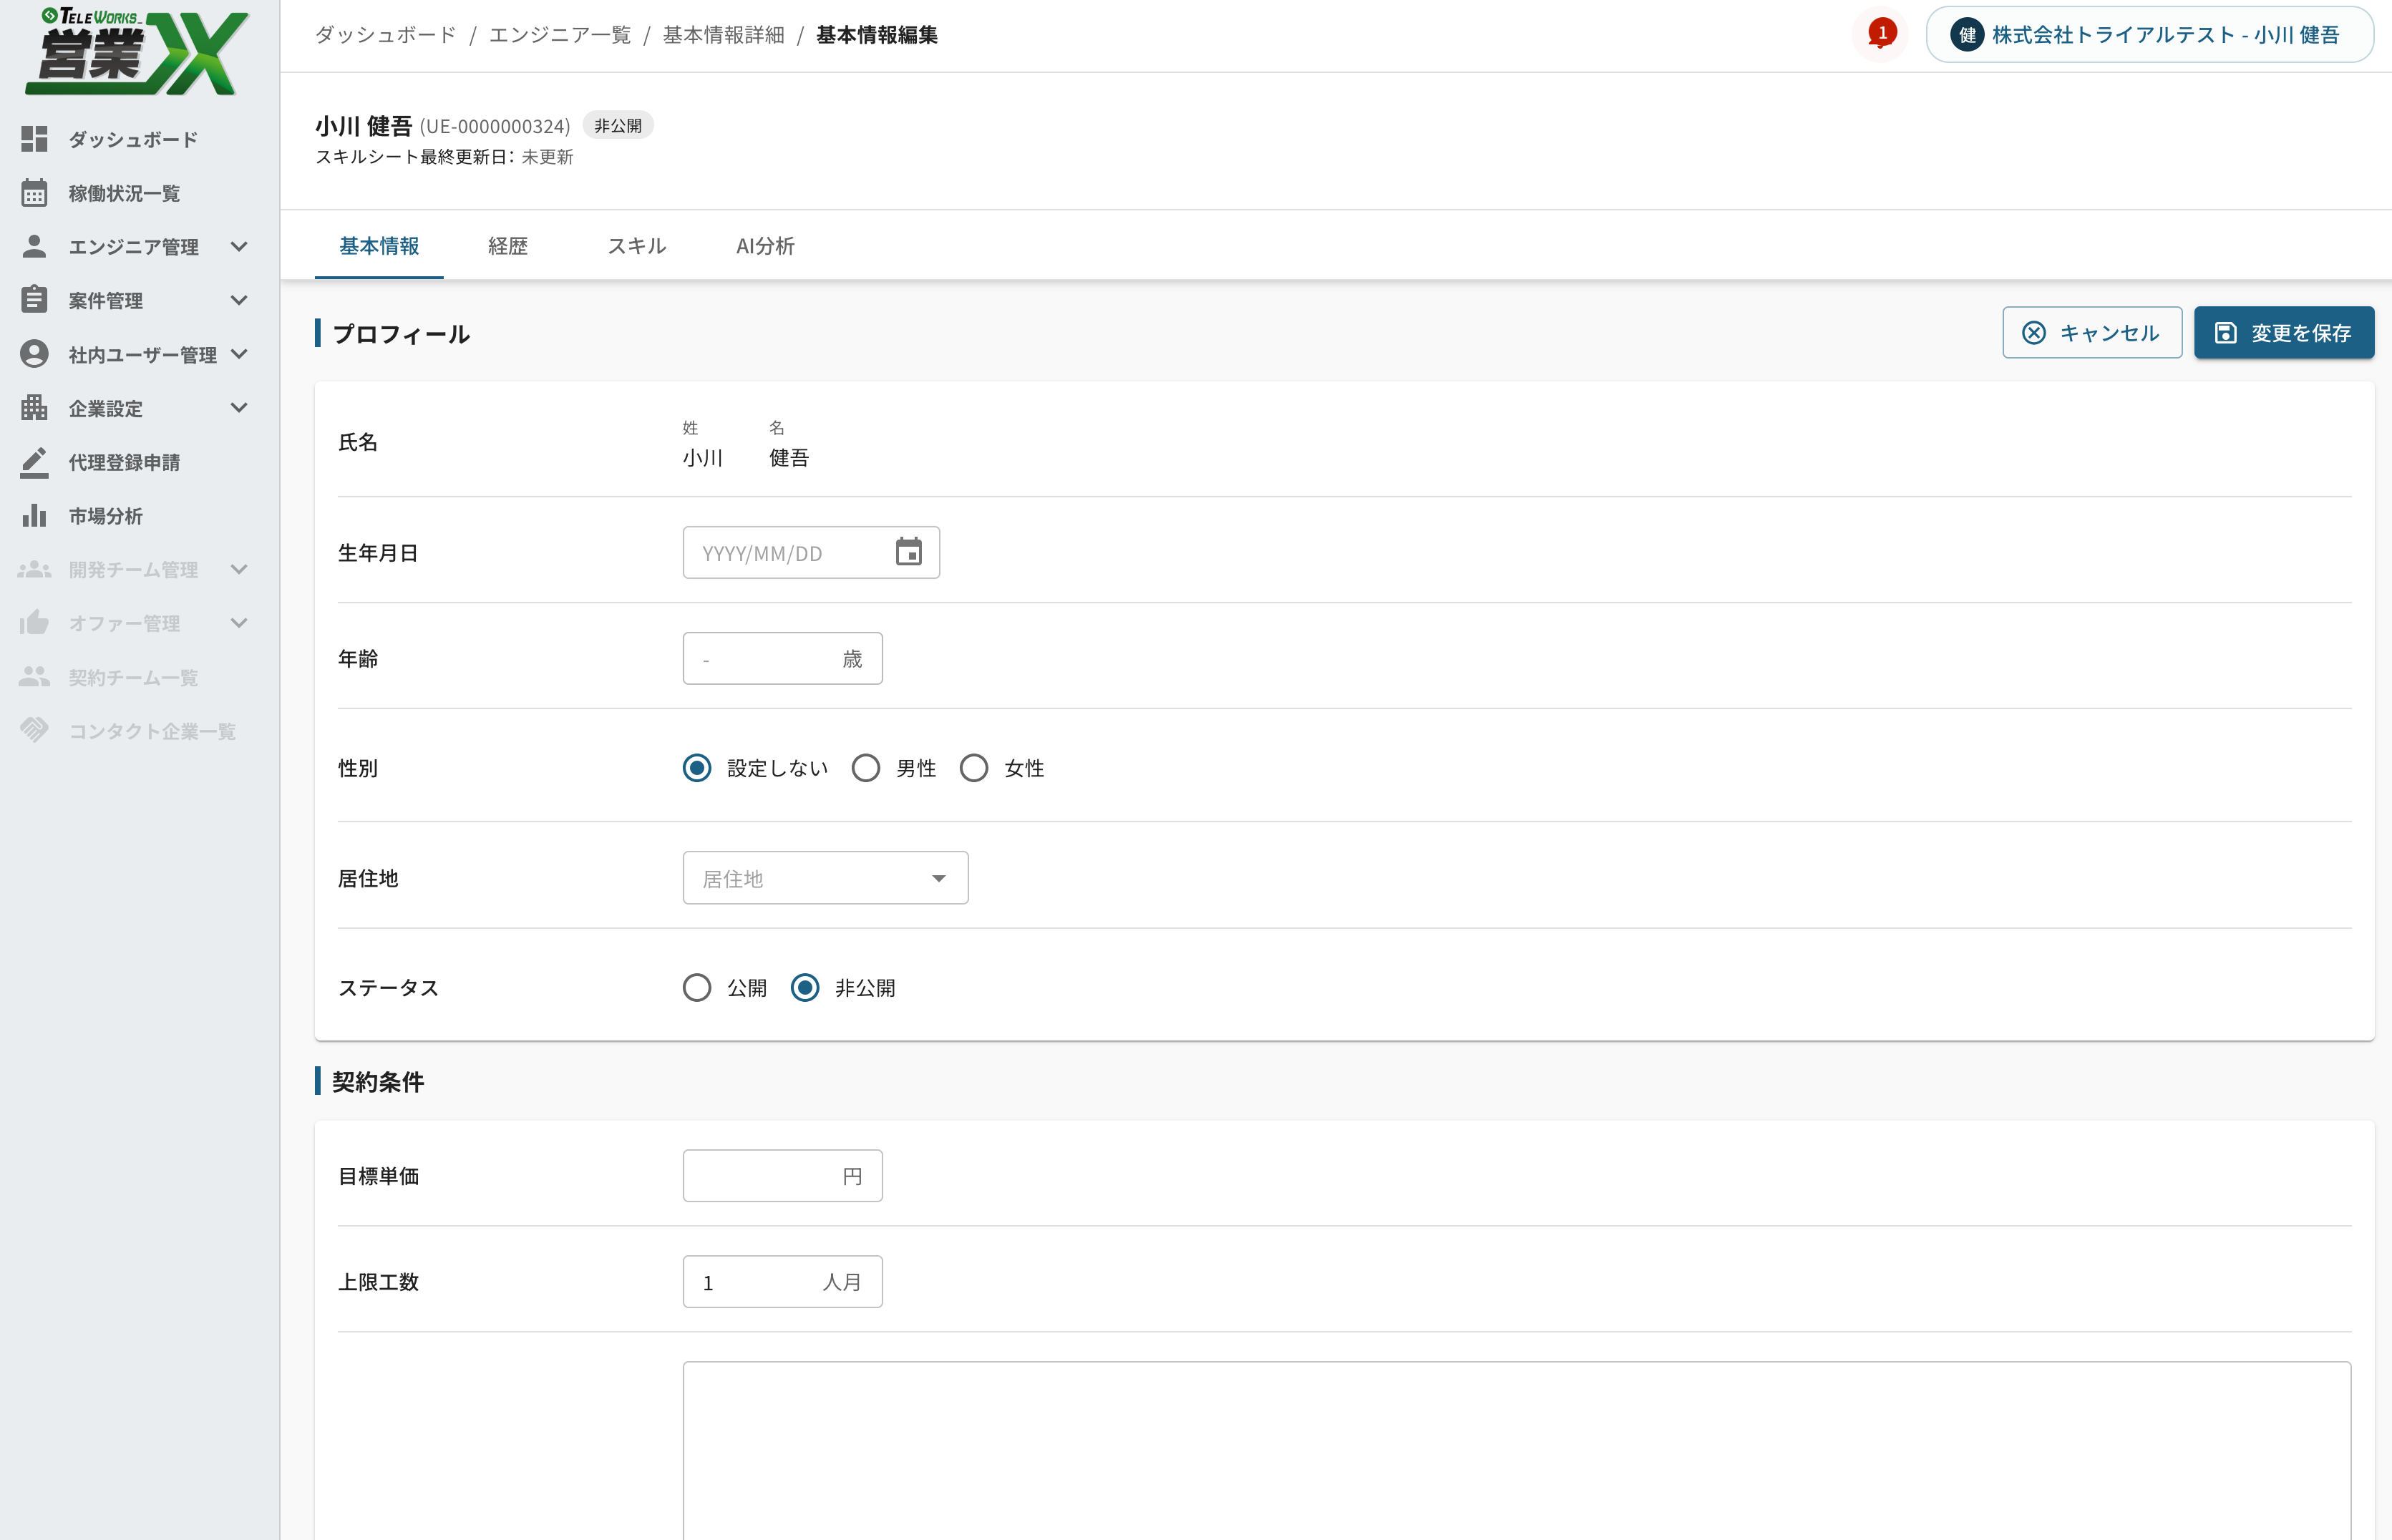Click the Dashboard grid icon in sidebar
This screenshot has height=1540, width=2392.
(x=34, y=139)
